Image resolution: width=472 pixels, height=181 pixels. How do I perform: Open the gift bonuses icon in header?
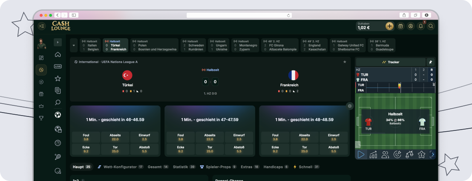(x=400, y=26)
